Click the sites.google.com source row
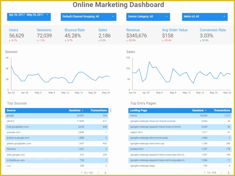Image resolution: width=235 pixels, height=176 pixels. 57,155
